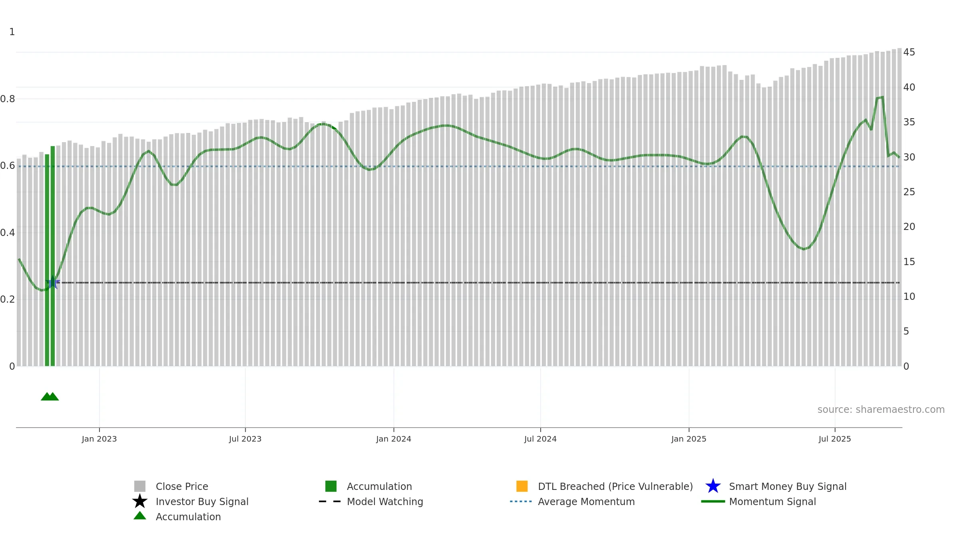The width and height of the screenshot is (959, 539).
Task: Click the tall green accumulation bar
Action: pos(53,256)
